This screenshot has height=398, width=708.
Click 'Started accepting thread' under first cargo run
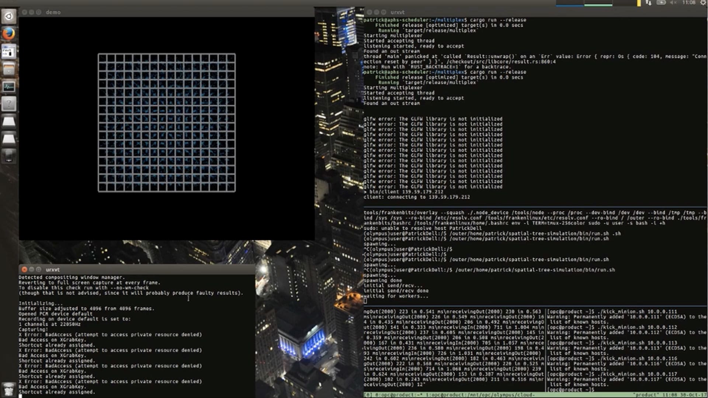click(399, 41)
